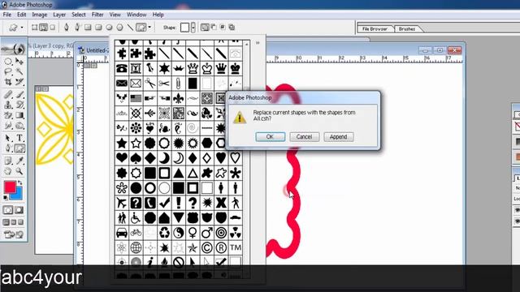Select the Gradient tool
Image resolution: width=520 pixels, height=292 pixels.
tap(19, 115)
